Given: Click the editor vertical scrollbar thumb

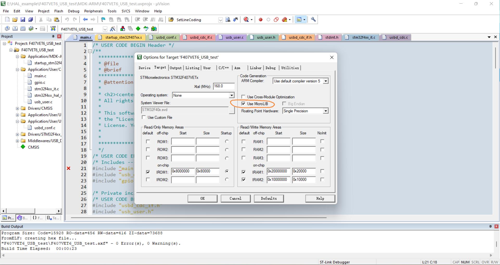Looking at the screenshot, I should 496,58.
